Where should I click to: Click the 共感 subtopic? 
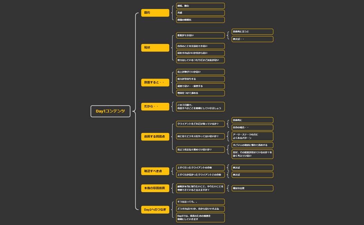coord(200,13)
